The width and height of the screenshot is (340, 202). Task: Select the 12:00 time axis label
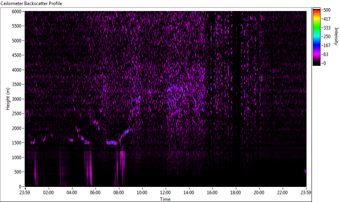[165, 193]
